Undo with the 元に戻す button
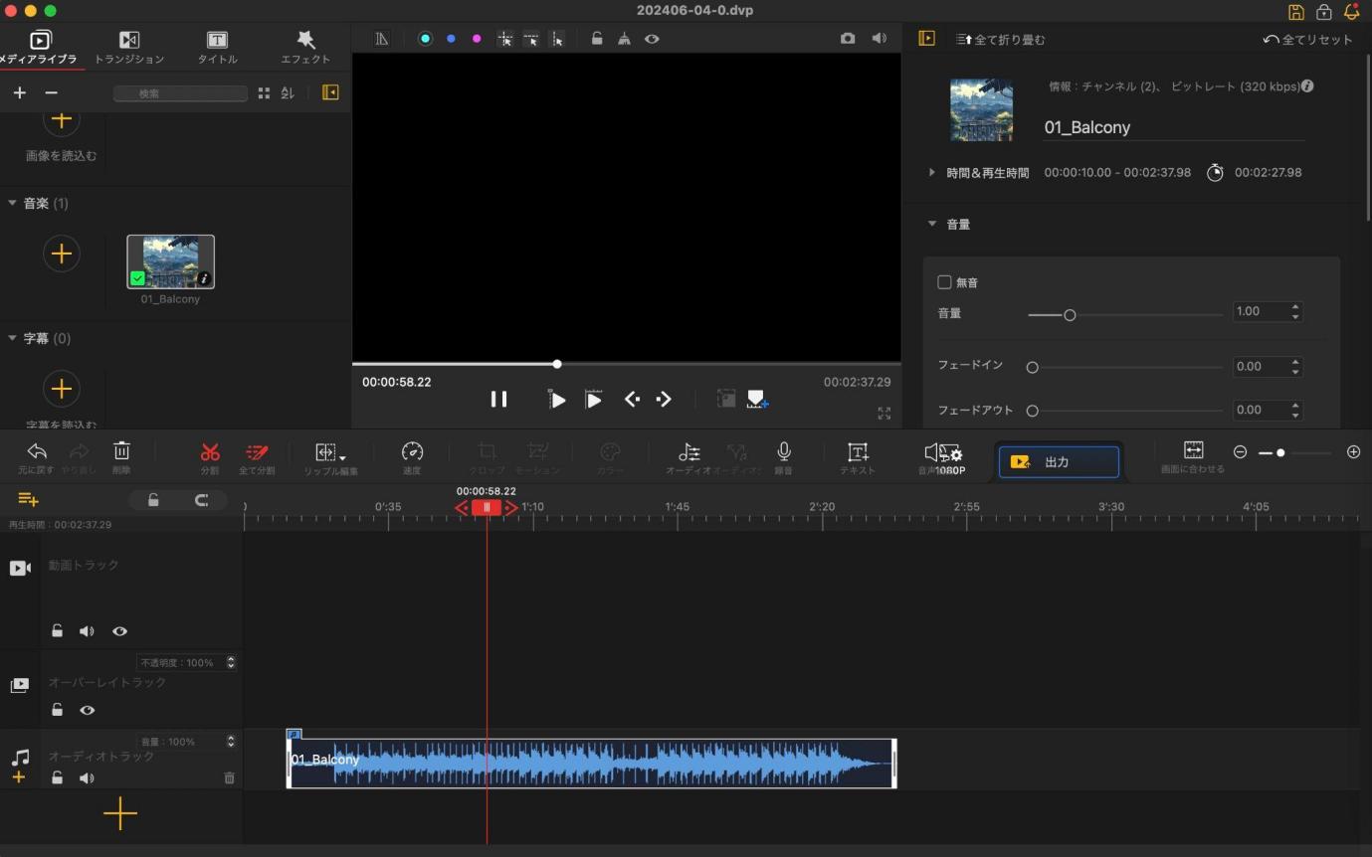This screenshot has height=857, width=1372. click(x=36, y=457)
